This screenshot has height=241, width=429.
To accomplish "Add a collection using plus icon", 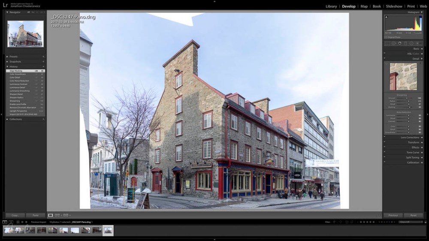I will coord(43,119).
